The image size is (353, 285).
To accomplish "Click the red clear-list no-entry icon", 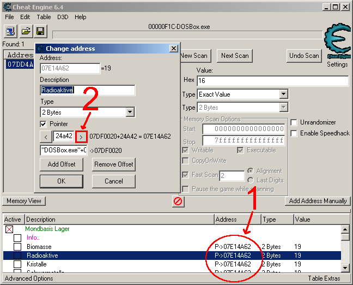I will click(178, 201).
